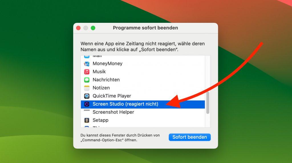Click the MoneyMoney app icon

pos(87,64)
